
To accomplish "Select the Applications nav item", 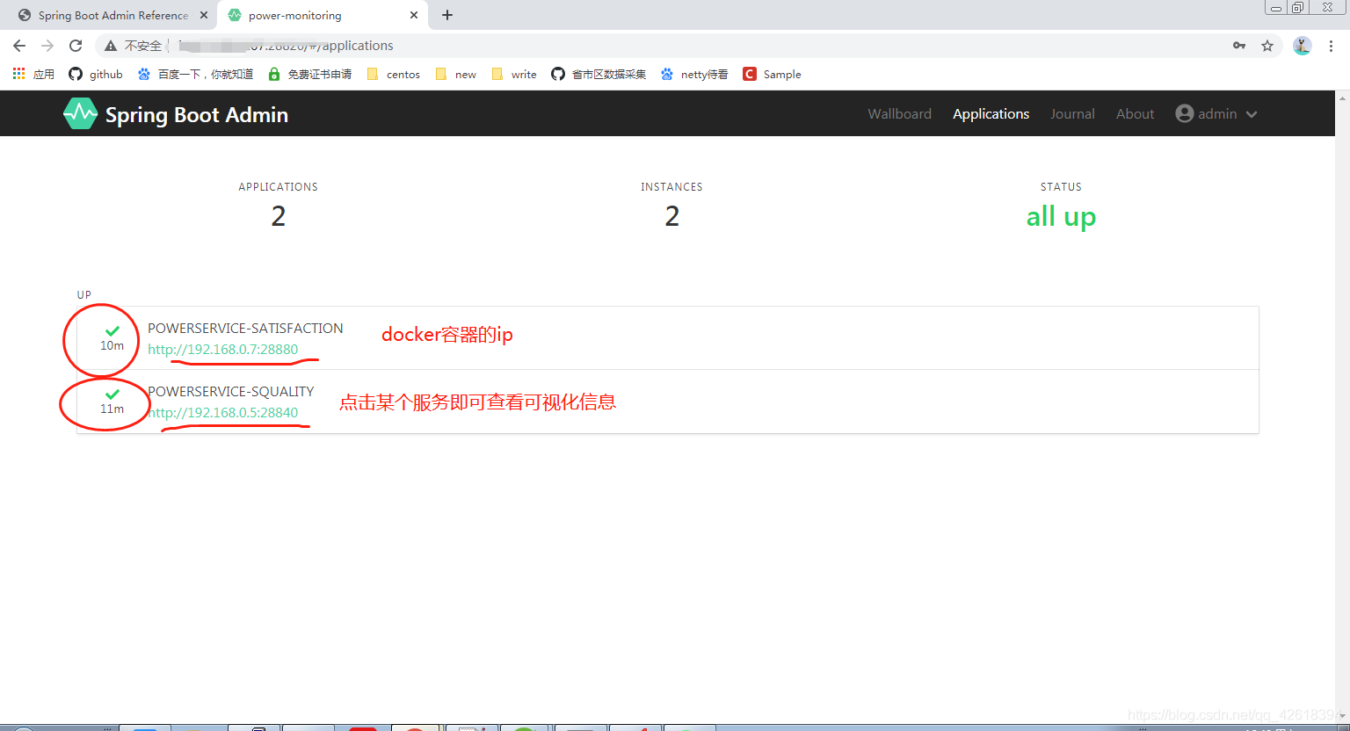I will (991, 113).
